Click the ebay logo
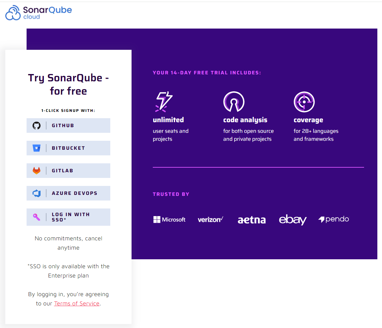Screen dimensions: 382x328 pyautogui.click(x=293, y=219)
